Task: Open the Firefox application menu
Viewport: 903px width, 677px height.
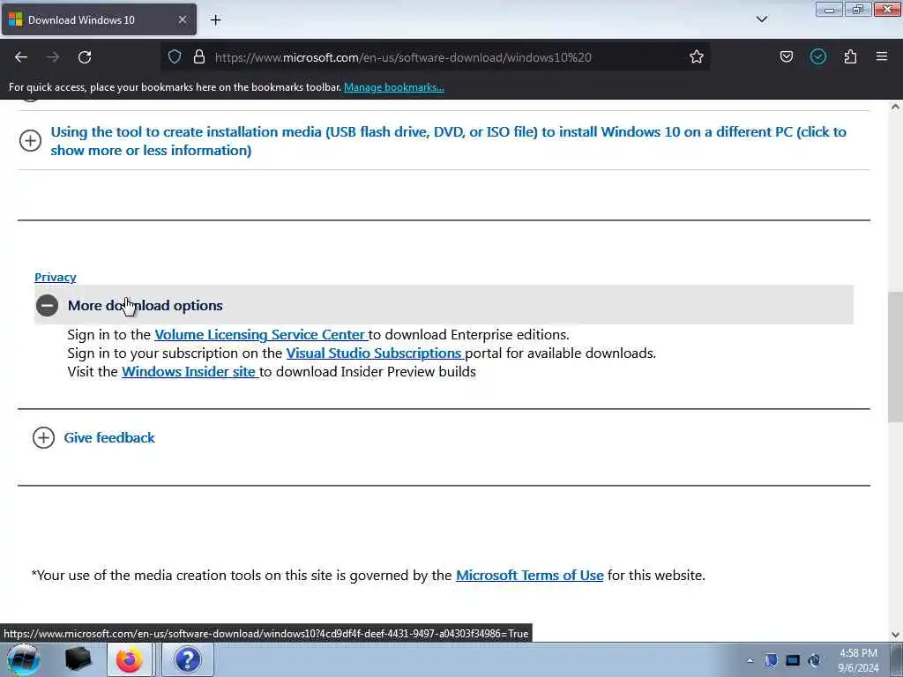Action: 881,56
